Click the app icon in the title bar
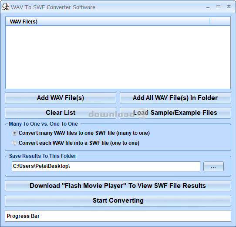Screen dimensions: 236x227 point(5,7)
